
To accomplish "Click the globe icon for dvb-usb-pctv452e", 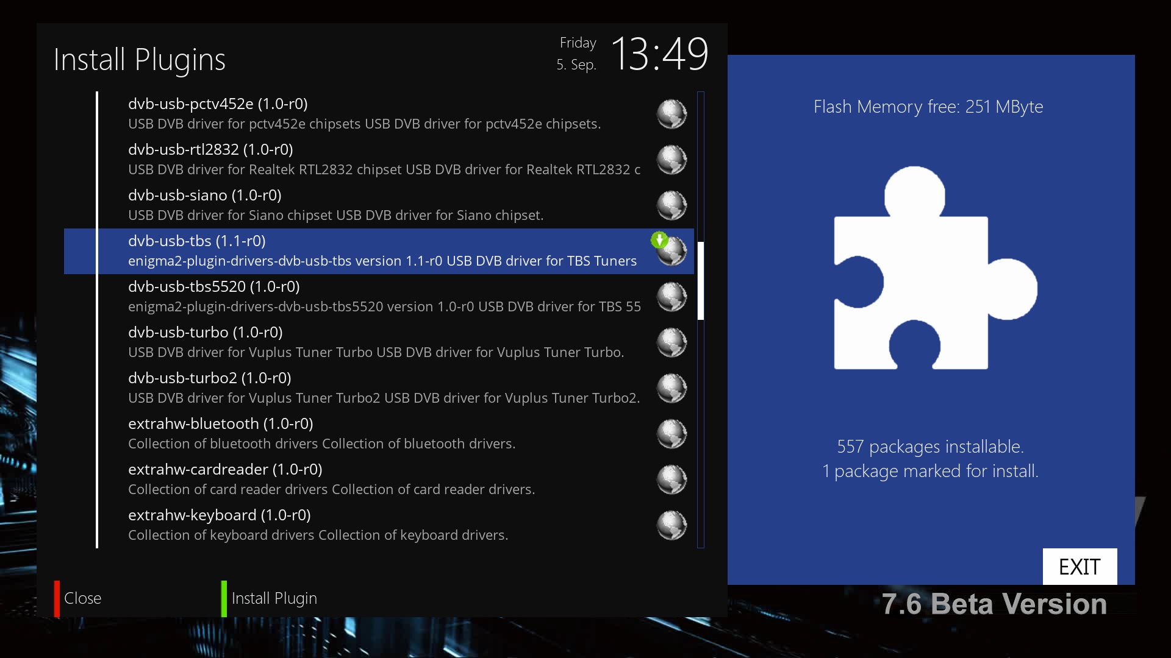I will coord(671,114).
